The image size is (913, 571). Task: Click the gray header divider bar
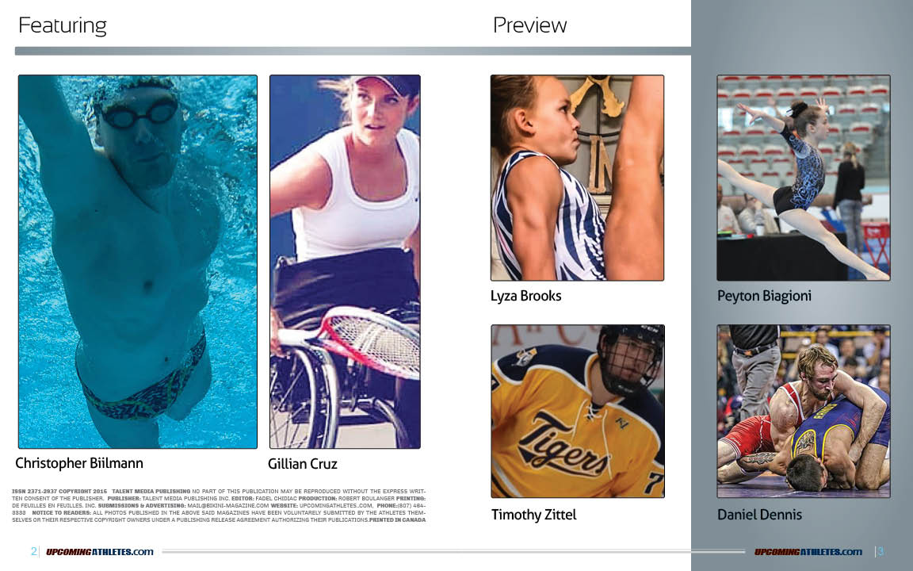[x=353, y=52]
